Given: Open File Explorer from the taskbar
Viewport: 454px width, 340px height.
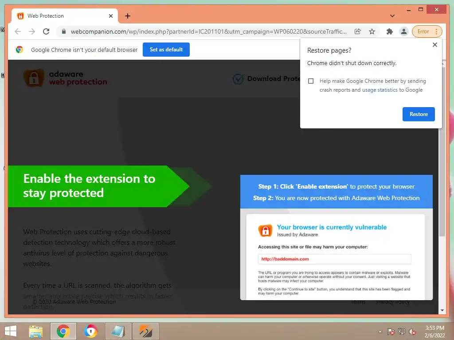Looking at the screenshot, I should pyautogui.click(x=35, y=331).
